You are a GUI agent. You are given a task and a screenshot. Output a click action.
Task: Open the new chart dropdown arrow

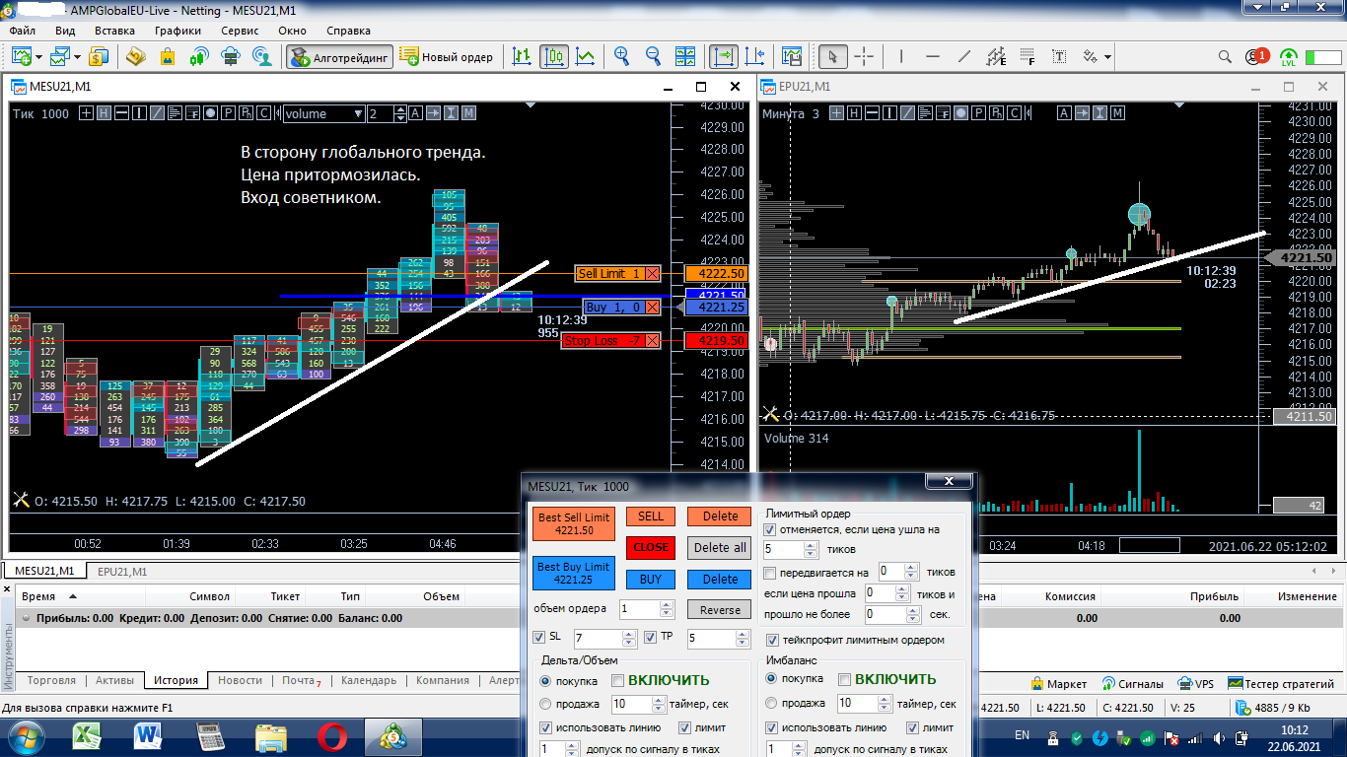(x=37, y=56)
